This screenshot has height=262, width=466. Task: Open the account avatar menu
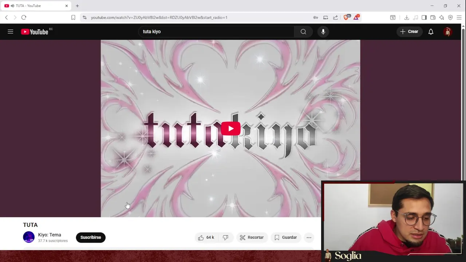pos(447,32)
